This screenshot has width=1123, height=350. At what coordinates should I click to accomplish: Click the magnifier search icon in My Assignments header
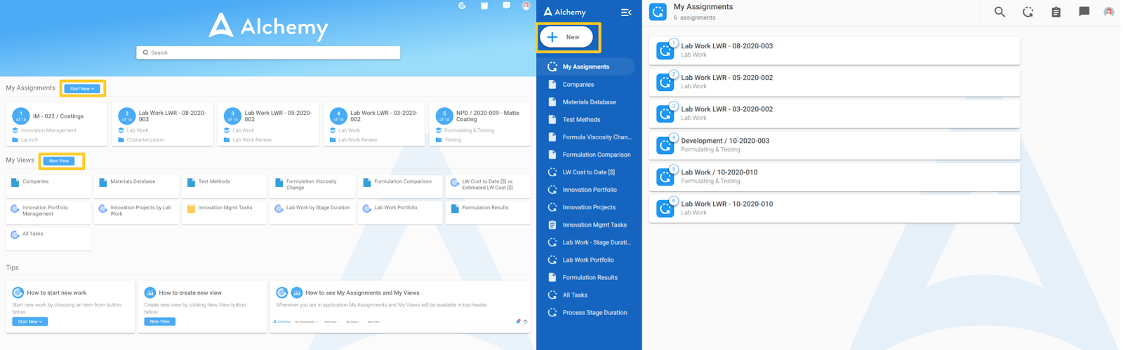click(x=999, y=12)
